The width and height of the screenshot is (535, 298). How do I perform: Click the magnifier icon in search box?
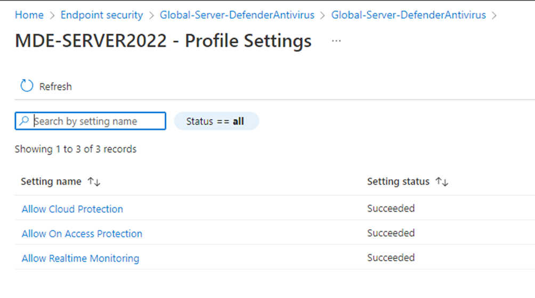point(24,121)
